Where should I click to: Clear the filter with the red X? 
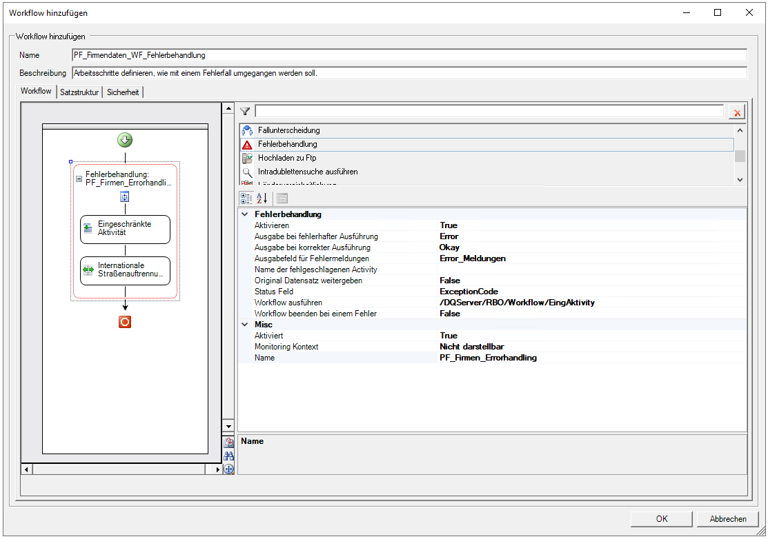pyautogui.click(x=737, y=112)
